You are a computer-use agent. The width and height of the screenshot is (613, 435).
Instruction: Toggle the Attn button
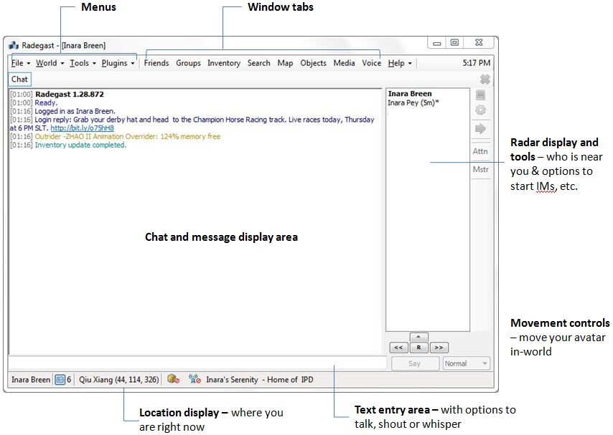point(480,151)
